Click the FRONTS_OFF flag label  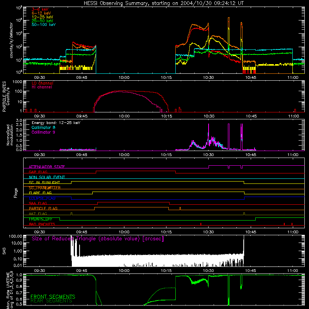pos(41,219)
